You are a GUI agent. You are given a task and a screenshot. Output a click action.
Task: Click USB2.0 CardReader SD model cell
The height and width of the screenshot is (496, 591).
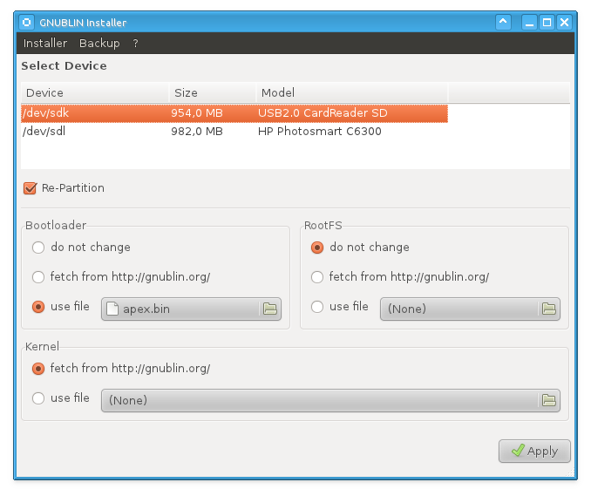(323, 113)
